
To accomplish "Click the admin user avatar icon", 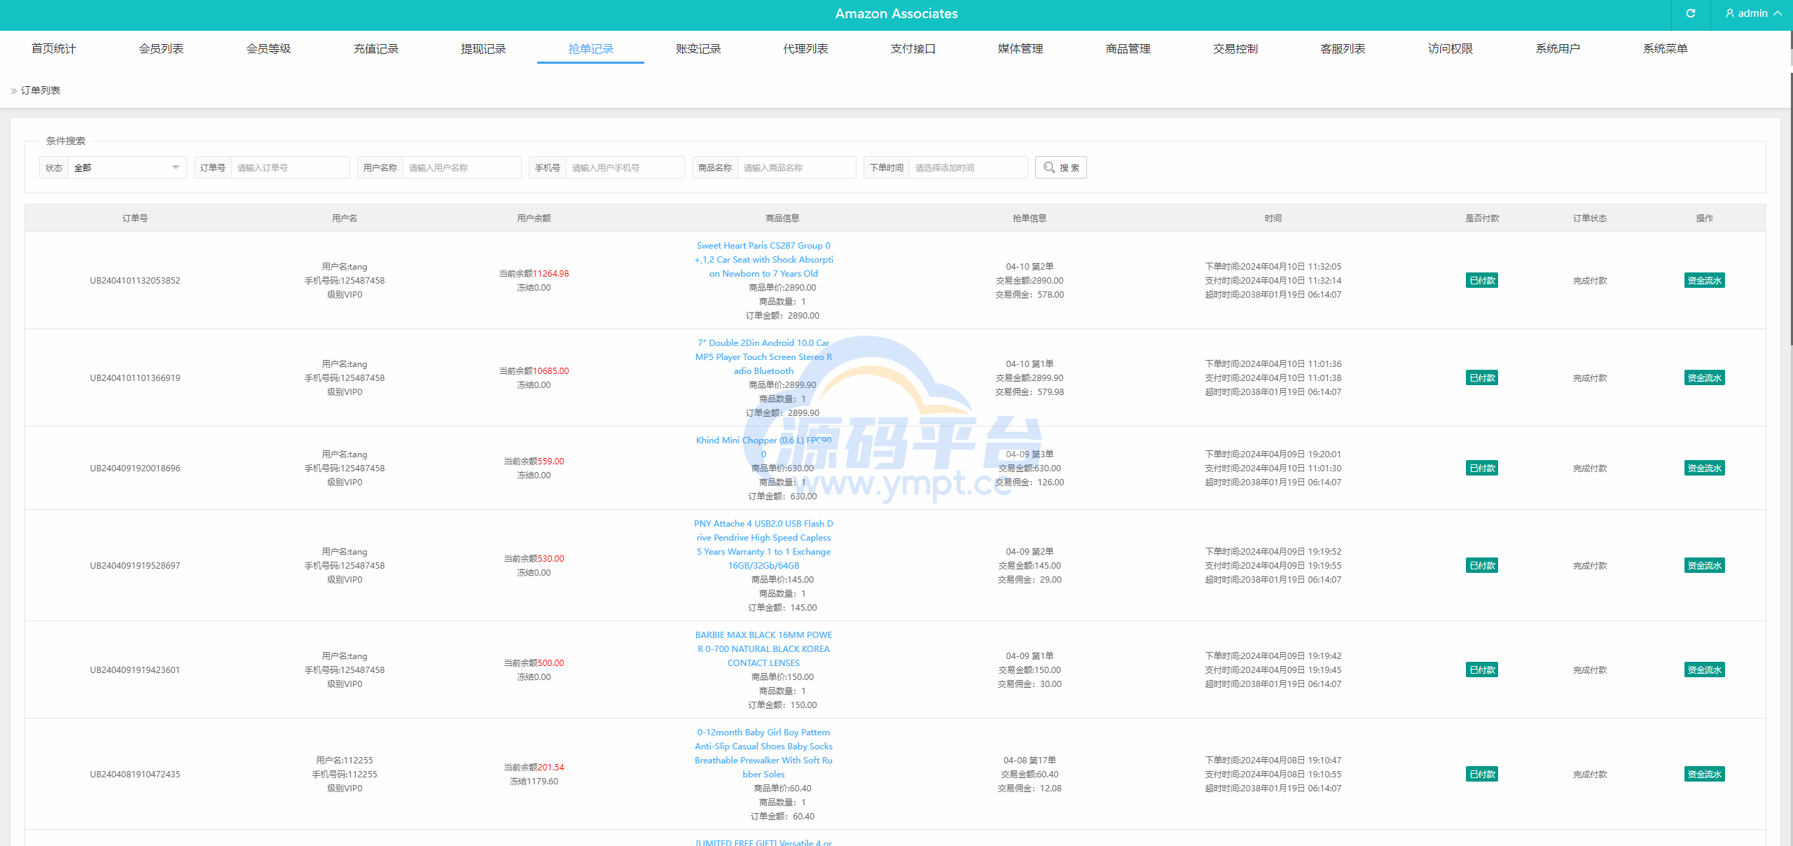I will [1730, 13].
